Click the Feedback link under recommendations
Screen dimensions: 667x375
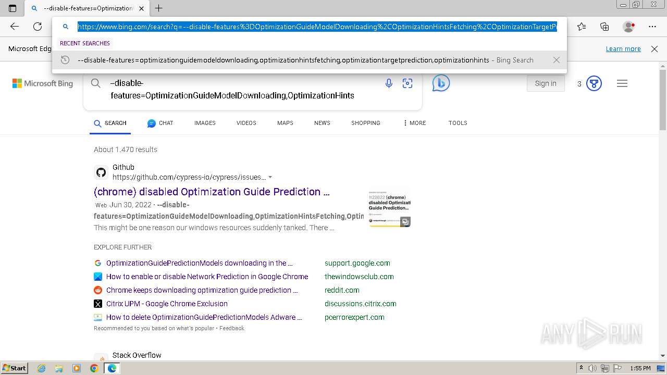click(x=231, y=329)
